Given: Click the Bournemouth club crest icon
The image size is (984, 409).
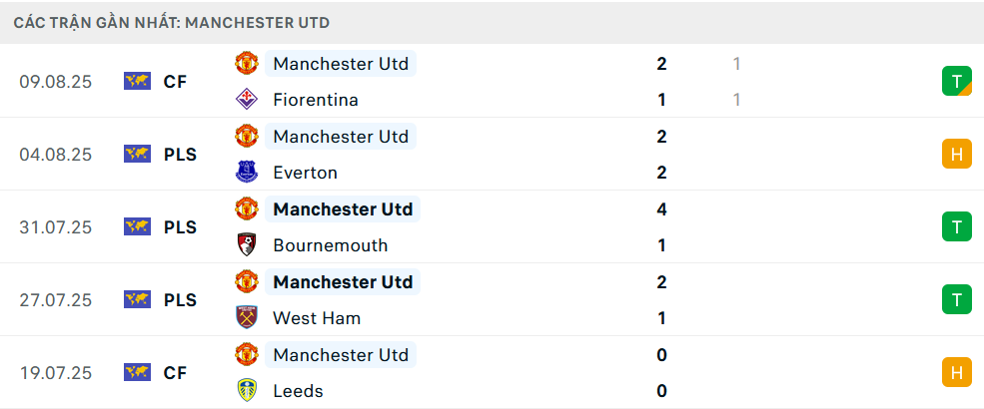Looking at the screenshot, I should 246,245.
